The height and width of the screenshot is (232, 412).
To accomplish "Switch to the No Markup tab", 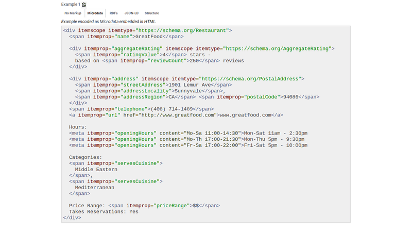I will click(x=73, y=13).
